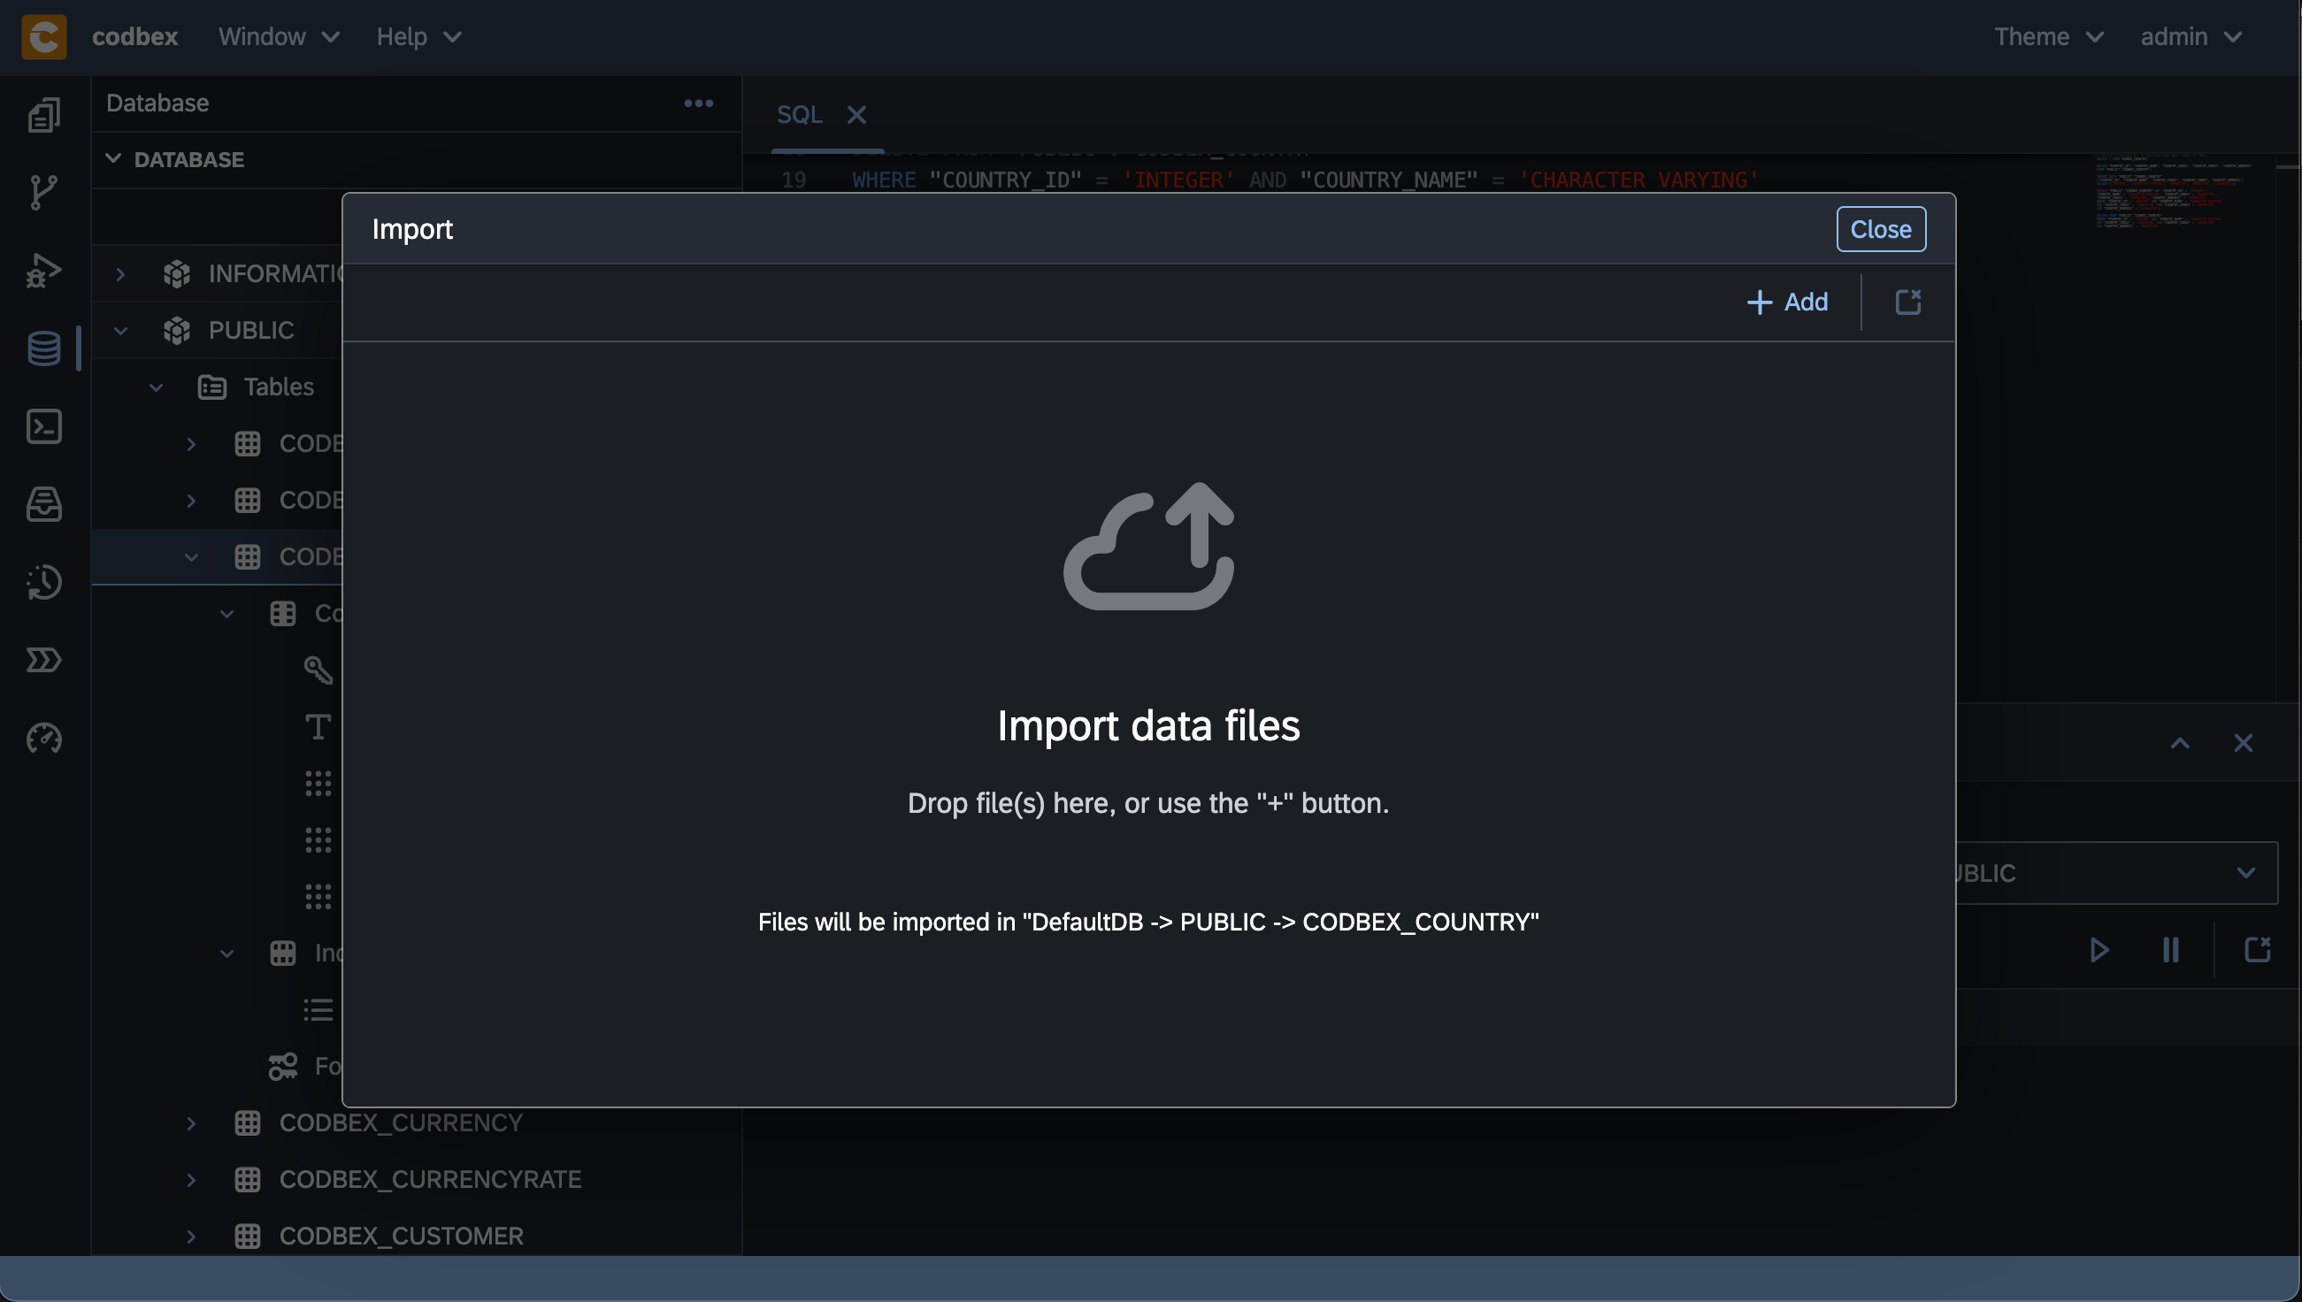Click the primary key icon in columns
The image size is (2302, 1302).
point(318,670)
